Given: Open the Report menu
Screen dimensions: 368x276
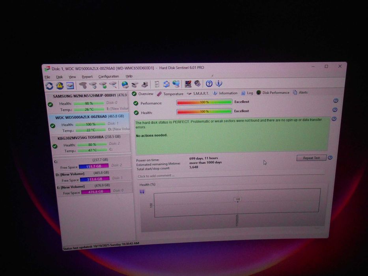Looking at the screenshot, I should click(87, 76).
